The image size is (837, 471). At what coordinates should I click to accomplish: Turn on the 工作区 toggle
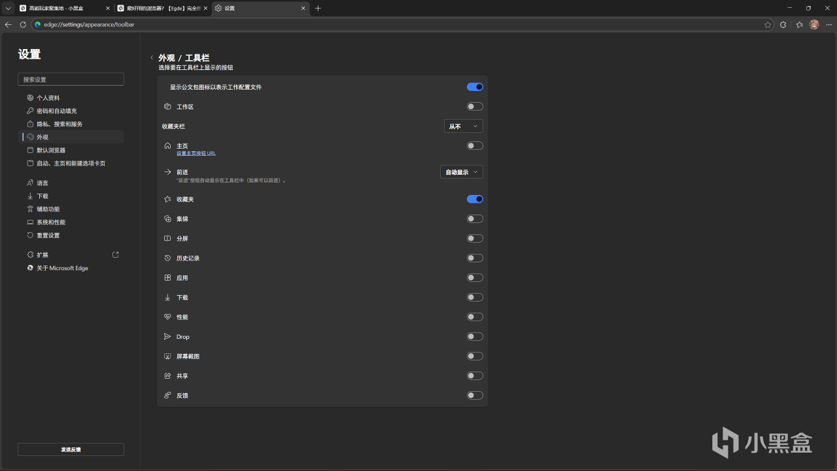point(475,107)
